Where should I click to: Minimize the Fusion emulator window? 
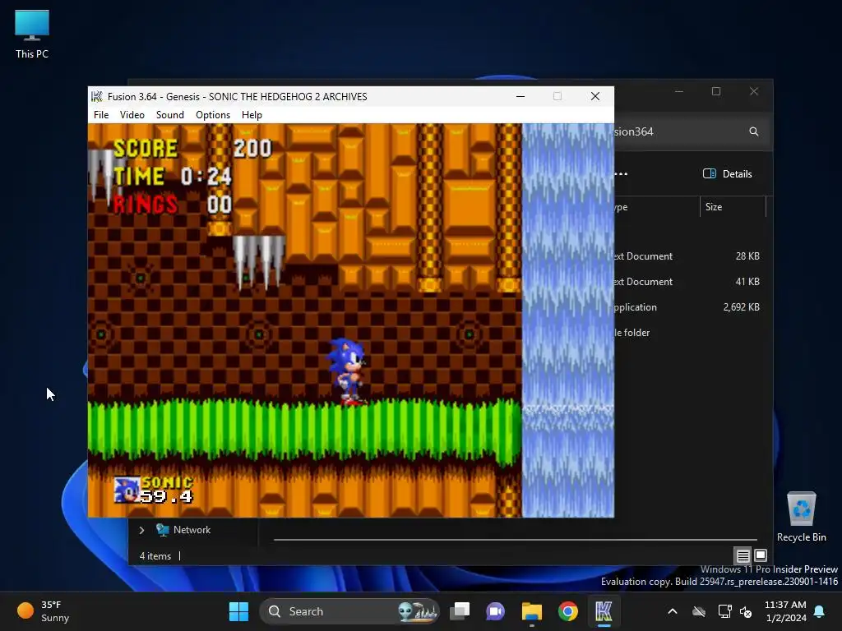pyautogui.click(x=520, y=97)
